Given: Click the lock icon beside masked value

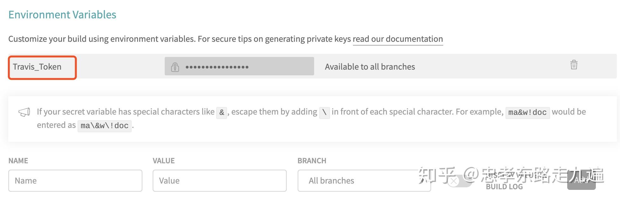Looking at the screenshot, I should [x=175, y=67].
